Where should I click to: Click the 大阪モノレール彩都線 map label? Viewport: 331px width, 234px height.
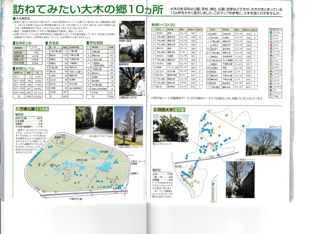138,162
